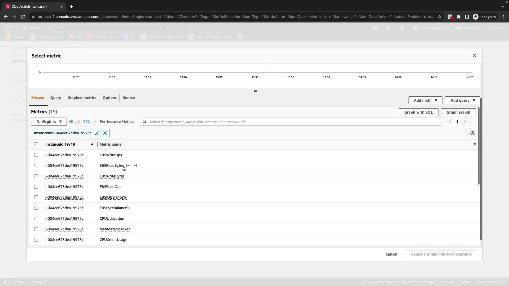Reload the browser page

(x=23, y=17)
